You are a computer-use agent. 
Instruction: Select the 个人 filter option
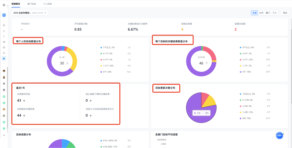click(x=274, y=13)
